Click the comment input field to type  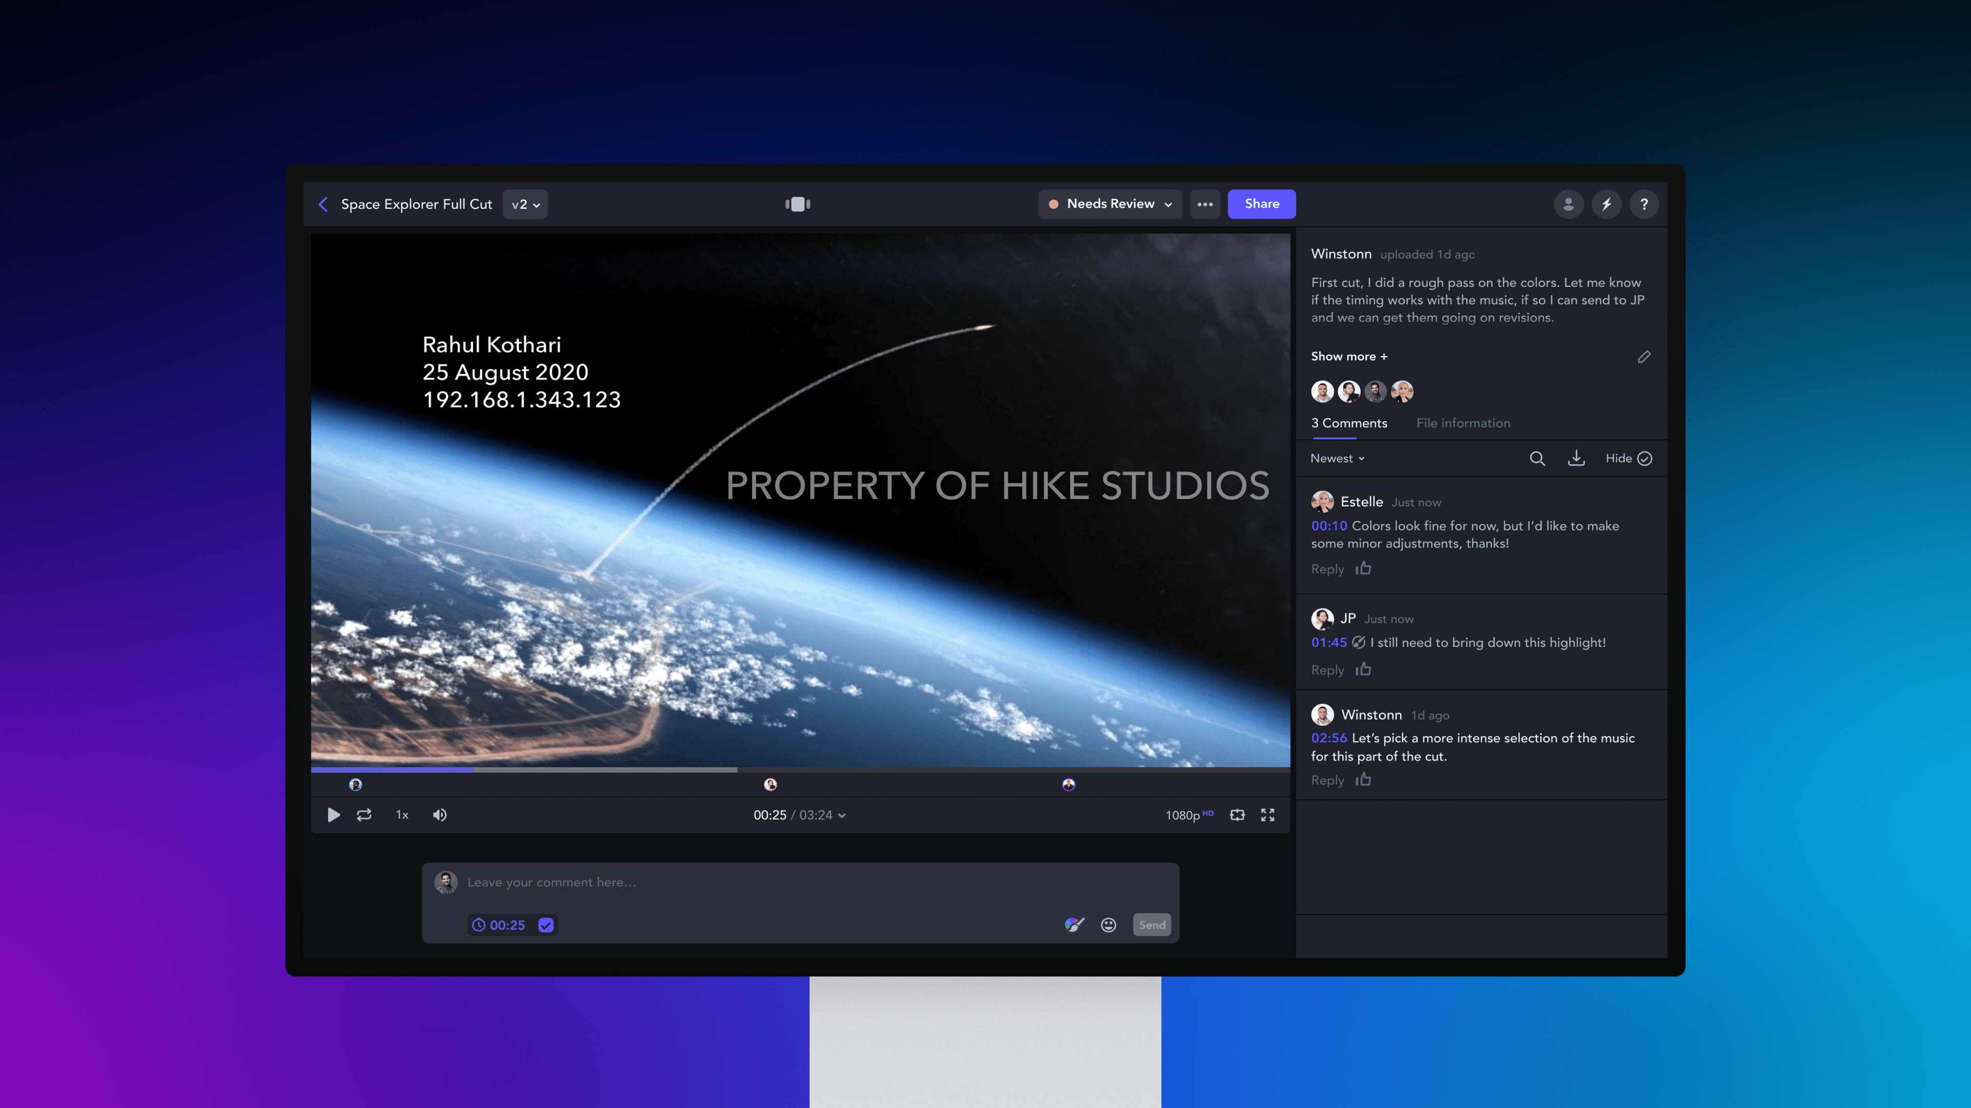point(765,882)
